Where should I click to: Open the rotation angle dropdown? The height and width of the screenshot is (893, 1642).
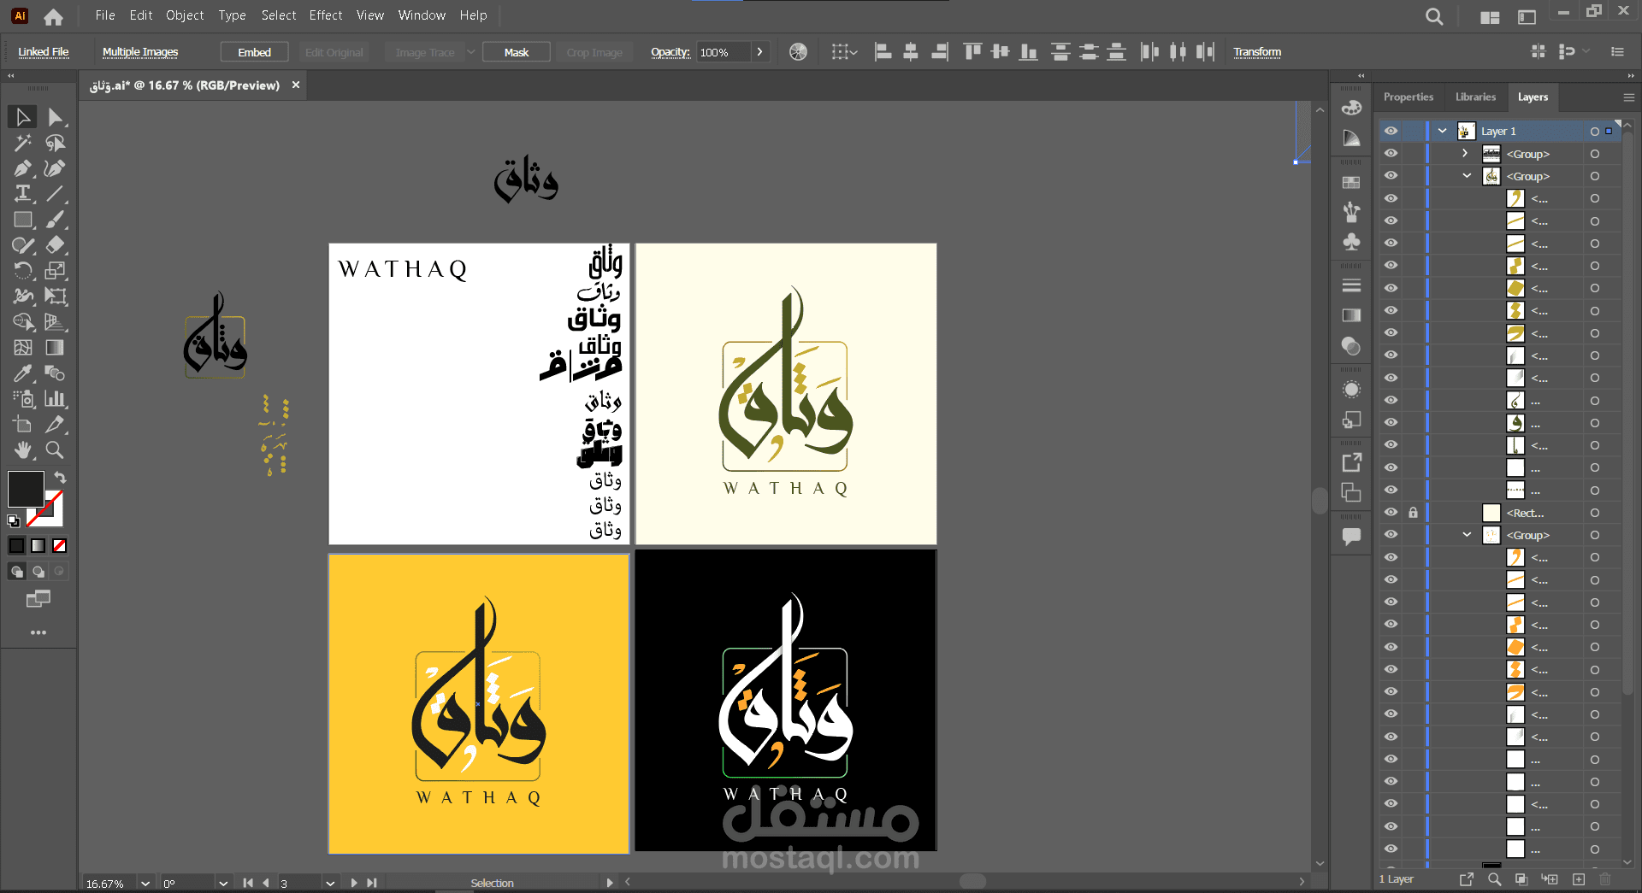223,884
